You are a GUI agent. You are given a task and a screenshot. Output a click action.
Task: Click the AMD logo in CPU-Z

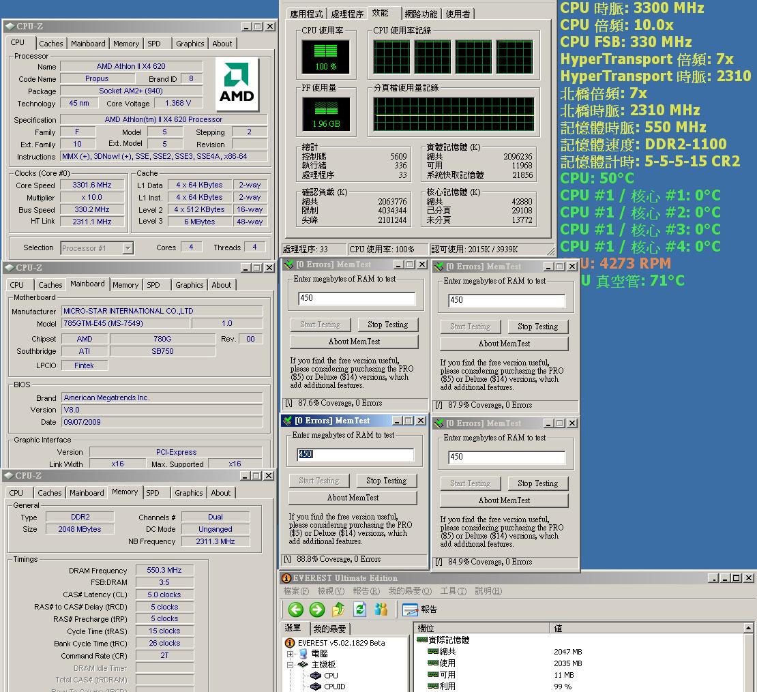(x=237, y=85)
